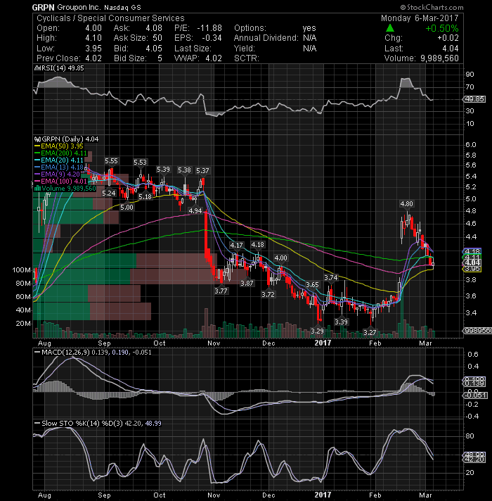Click the 5.00 trough price label

(127, 207)
